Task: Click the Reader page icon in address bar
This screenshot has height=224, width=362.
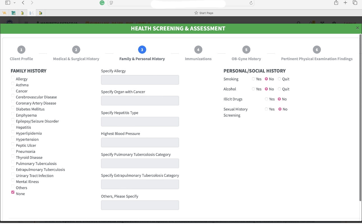Action: [111, 3]
